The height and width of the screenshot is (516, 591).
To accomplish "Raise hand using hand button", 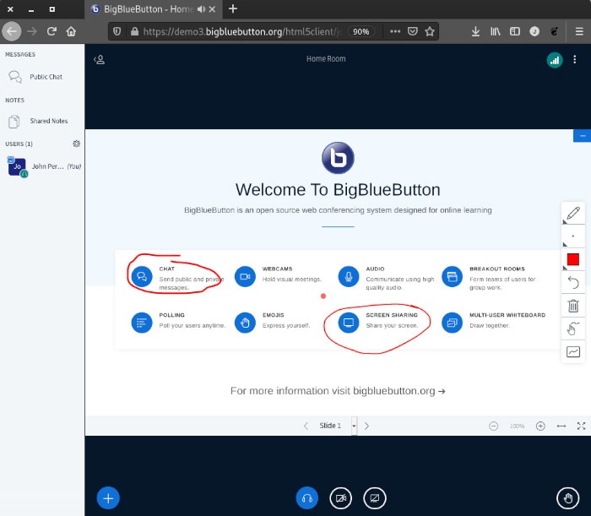I will pyautogui.click(x=568, y=498).
